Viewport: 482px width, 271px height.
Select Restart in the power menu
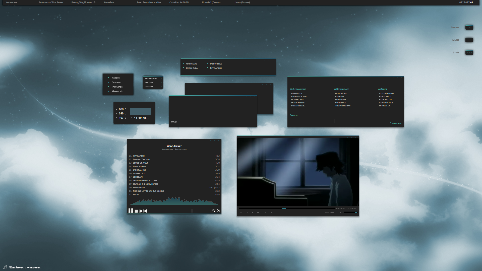pyautogui.click(x=149, y=83)
